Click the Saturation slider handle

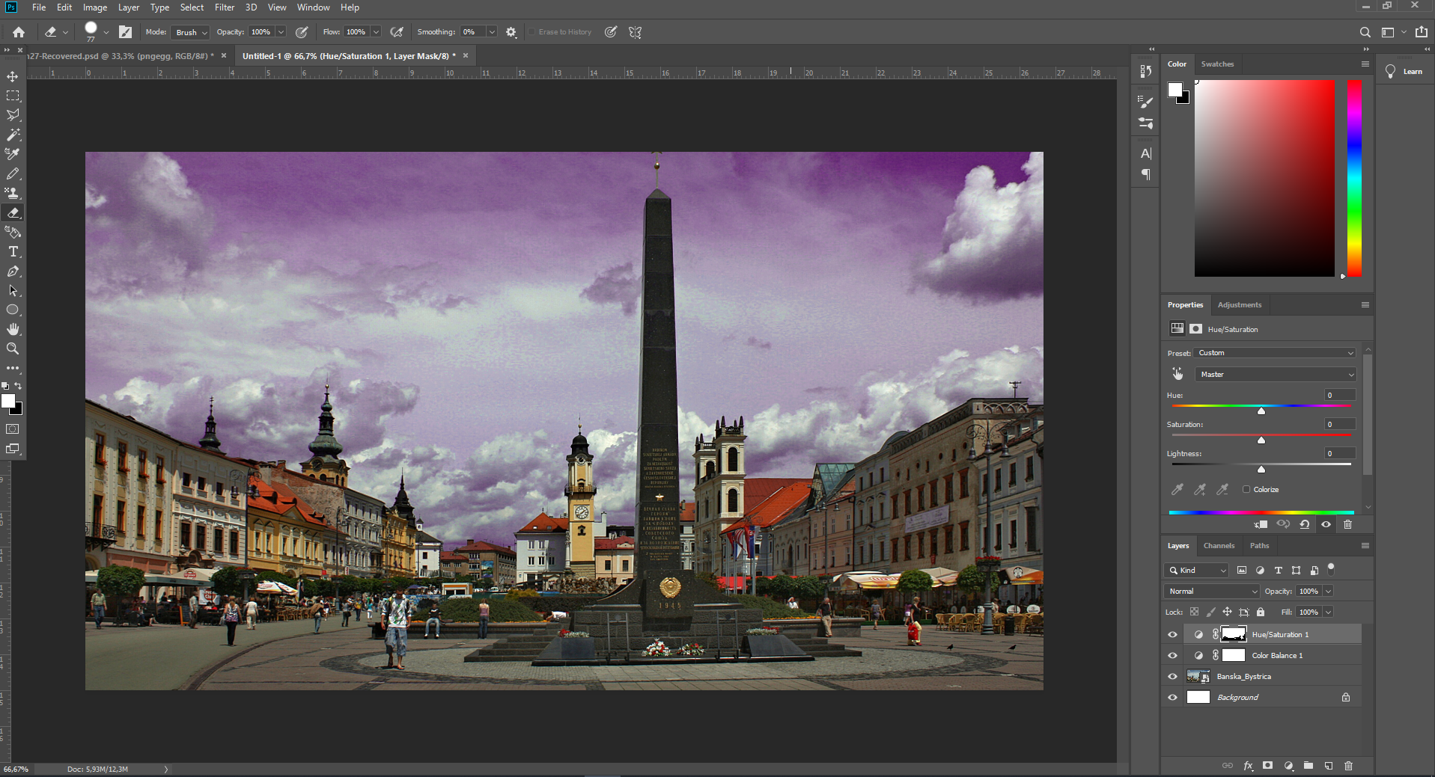[1261, 440]
